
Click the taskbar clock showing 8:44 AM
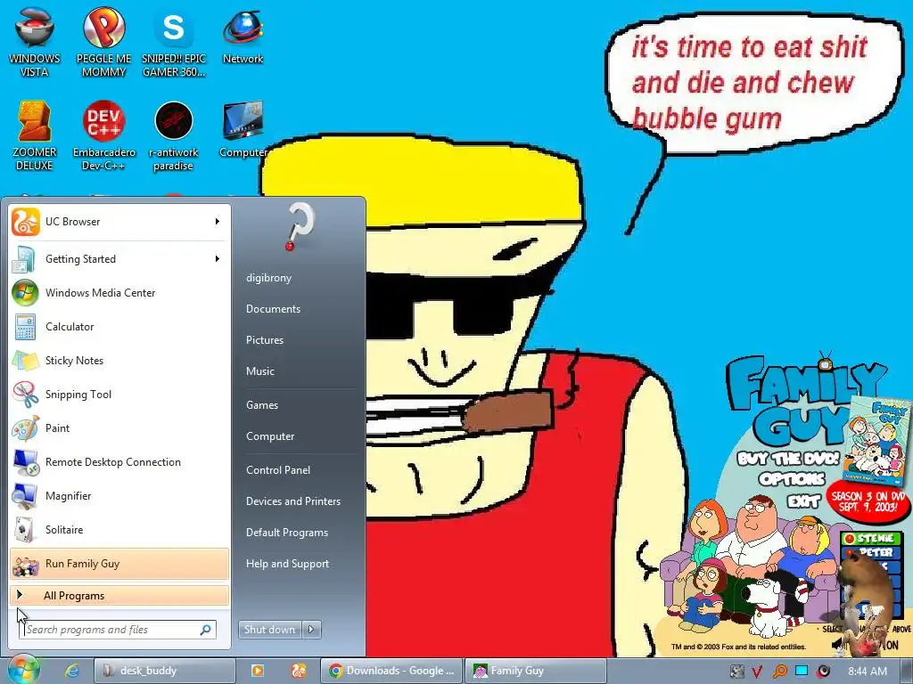[x=867, y=672]
